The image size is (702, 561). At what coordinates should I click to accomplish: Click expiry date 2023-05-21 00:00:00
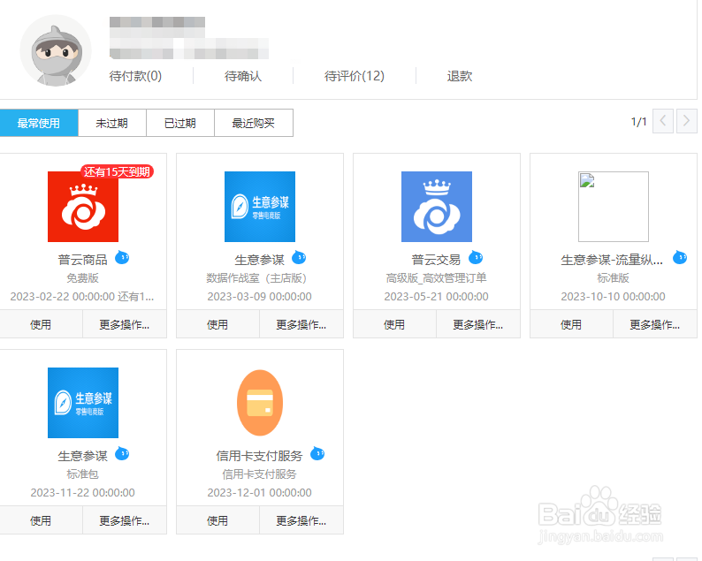(x=437, y=297)
